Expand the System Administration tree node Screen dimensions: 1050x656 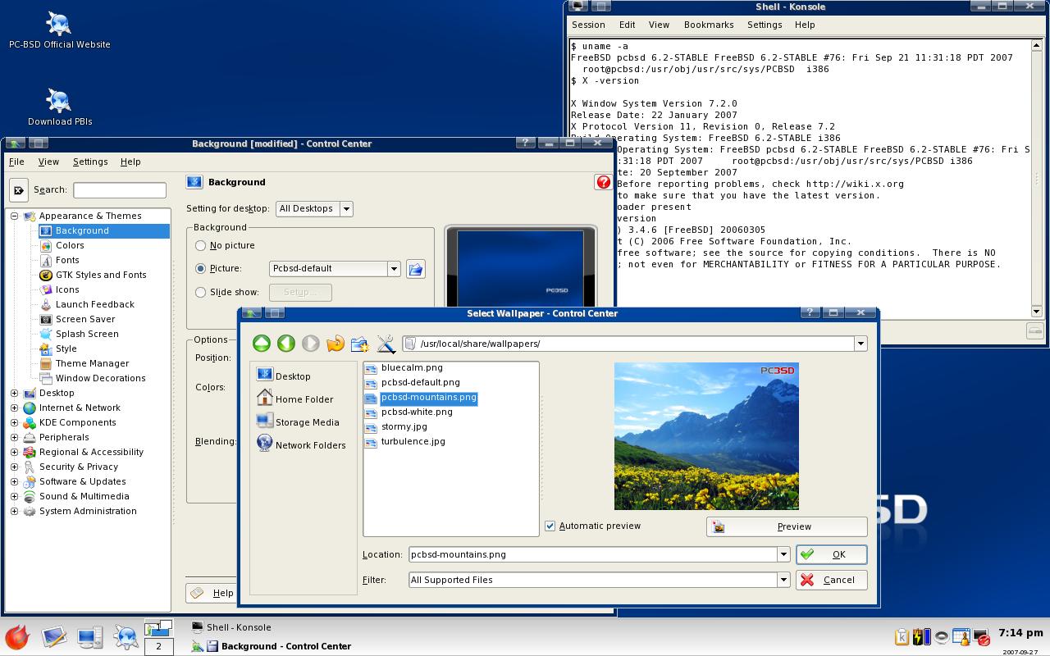15,512
